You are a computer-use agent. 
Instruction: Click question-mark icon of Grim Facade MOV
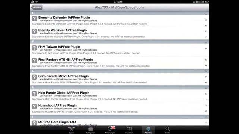coord(34,77)
